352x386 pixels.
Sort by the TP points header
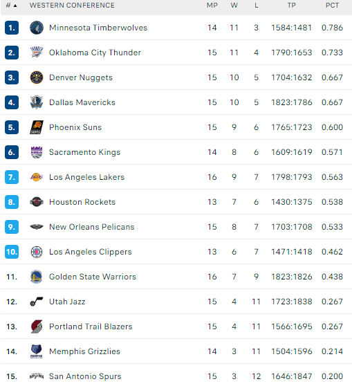[x=291, y=6]
